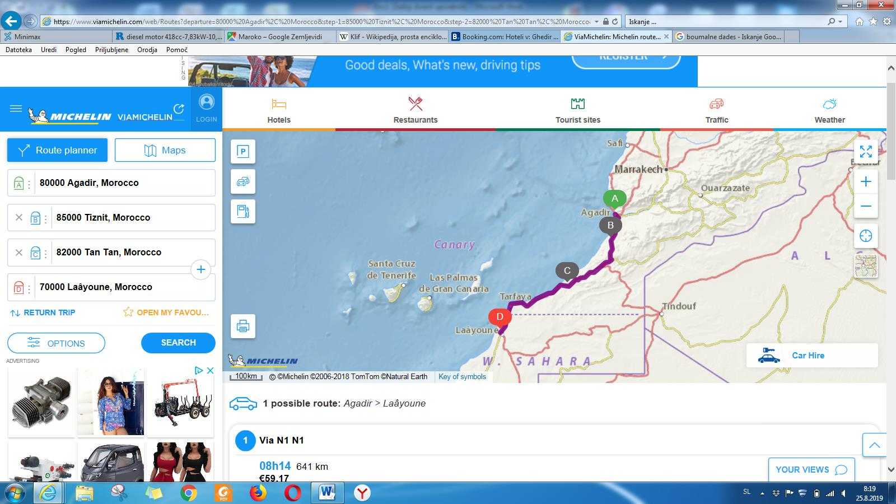This screenshot has width=896, height=504.
Task: Remove the Tiznit stopover
Action: [x=19, y=217]
